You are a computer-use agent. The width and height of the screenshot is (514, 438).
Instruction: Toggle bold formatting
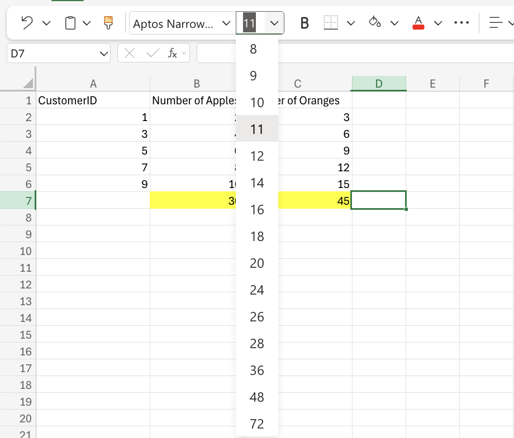coord(303,22)
